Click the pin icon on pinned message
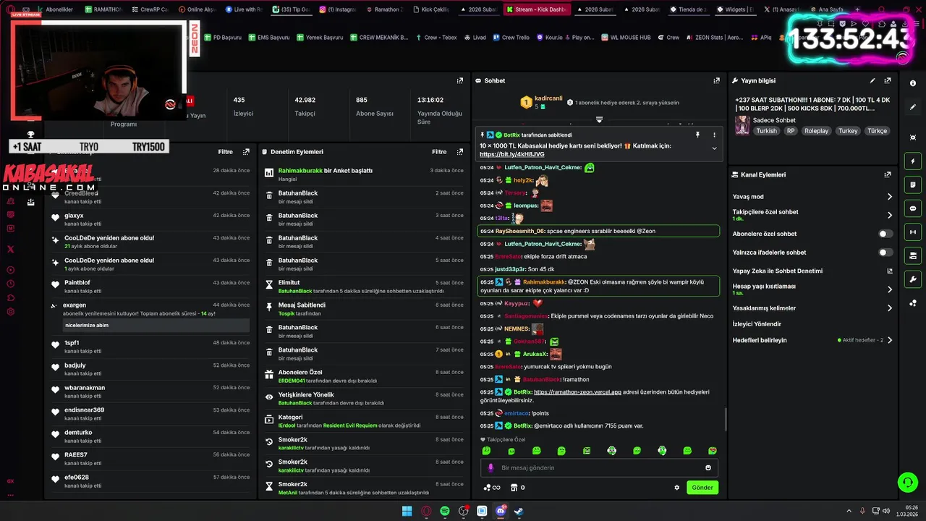This screenshot has width=926, height=521. [697, 135]
